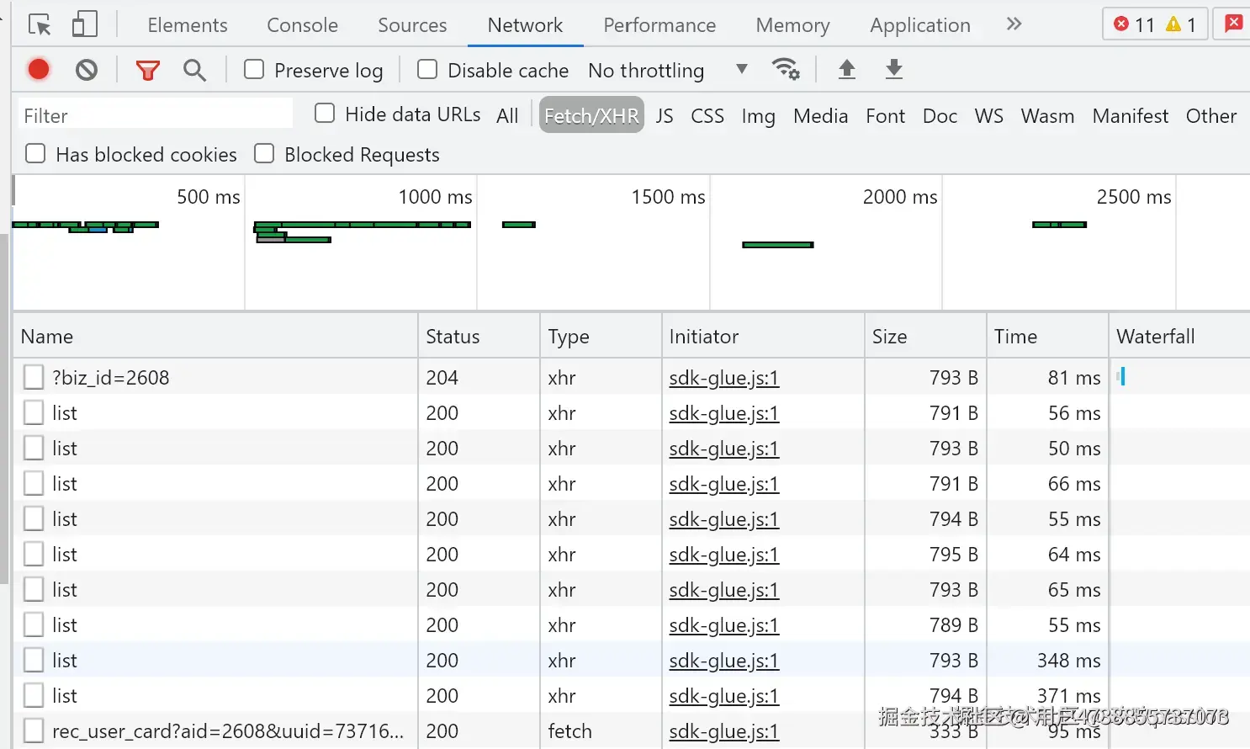Open the Sources tab
This screenshot has height=749, width=1250.
point(412,25)
